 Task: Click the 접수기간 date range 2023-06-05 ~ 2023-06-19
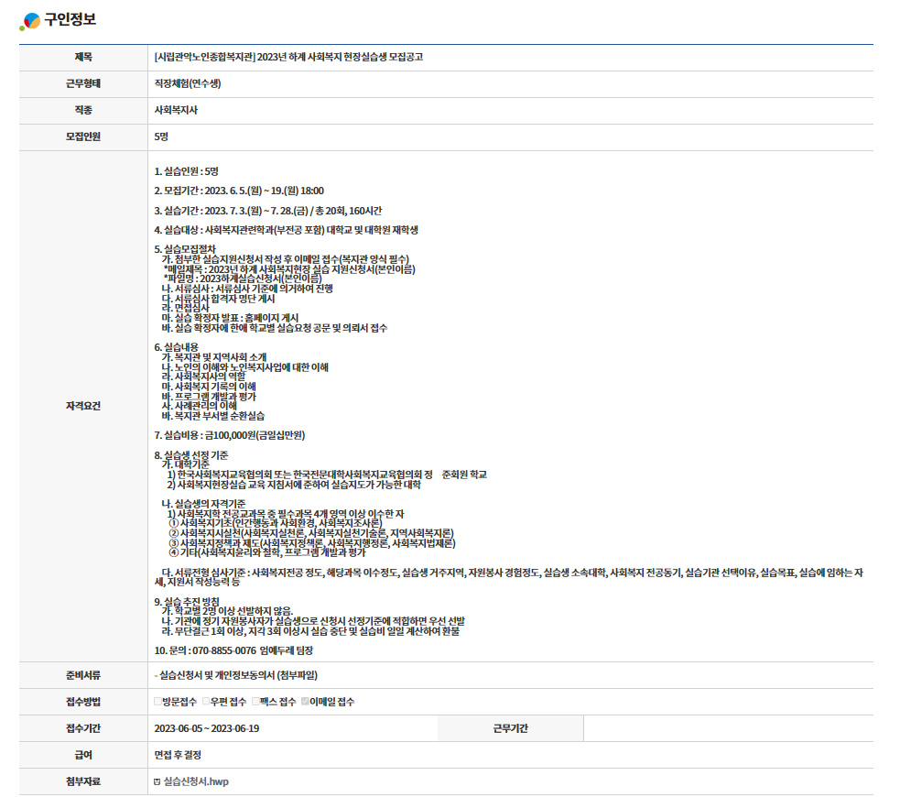coord(207,728)
